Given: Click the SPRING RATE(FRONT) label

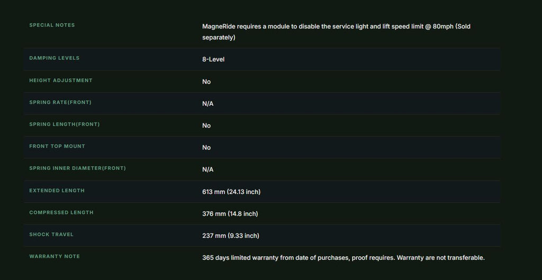Looking at the screenshot, I should 60,102.
